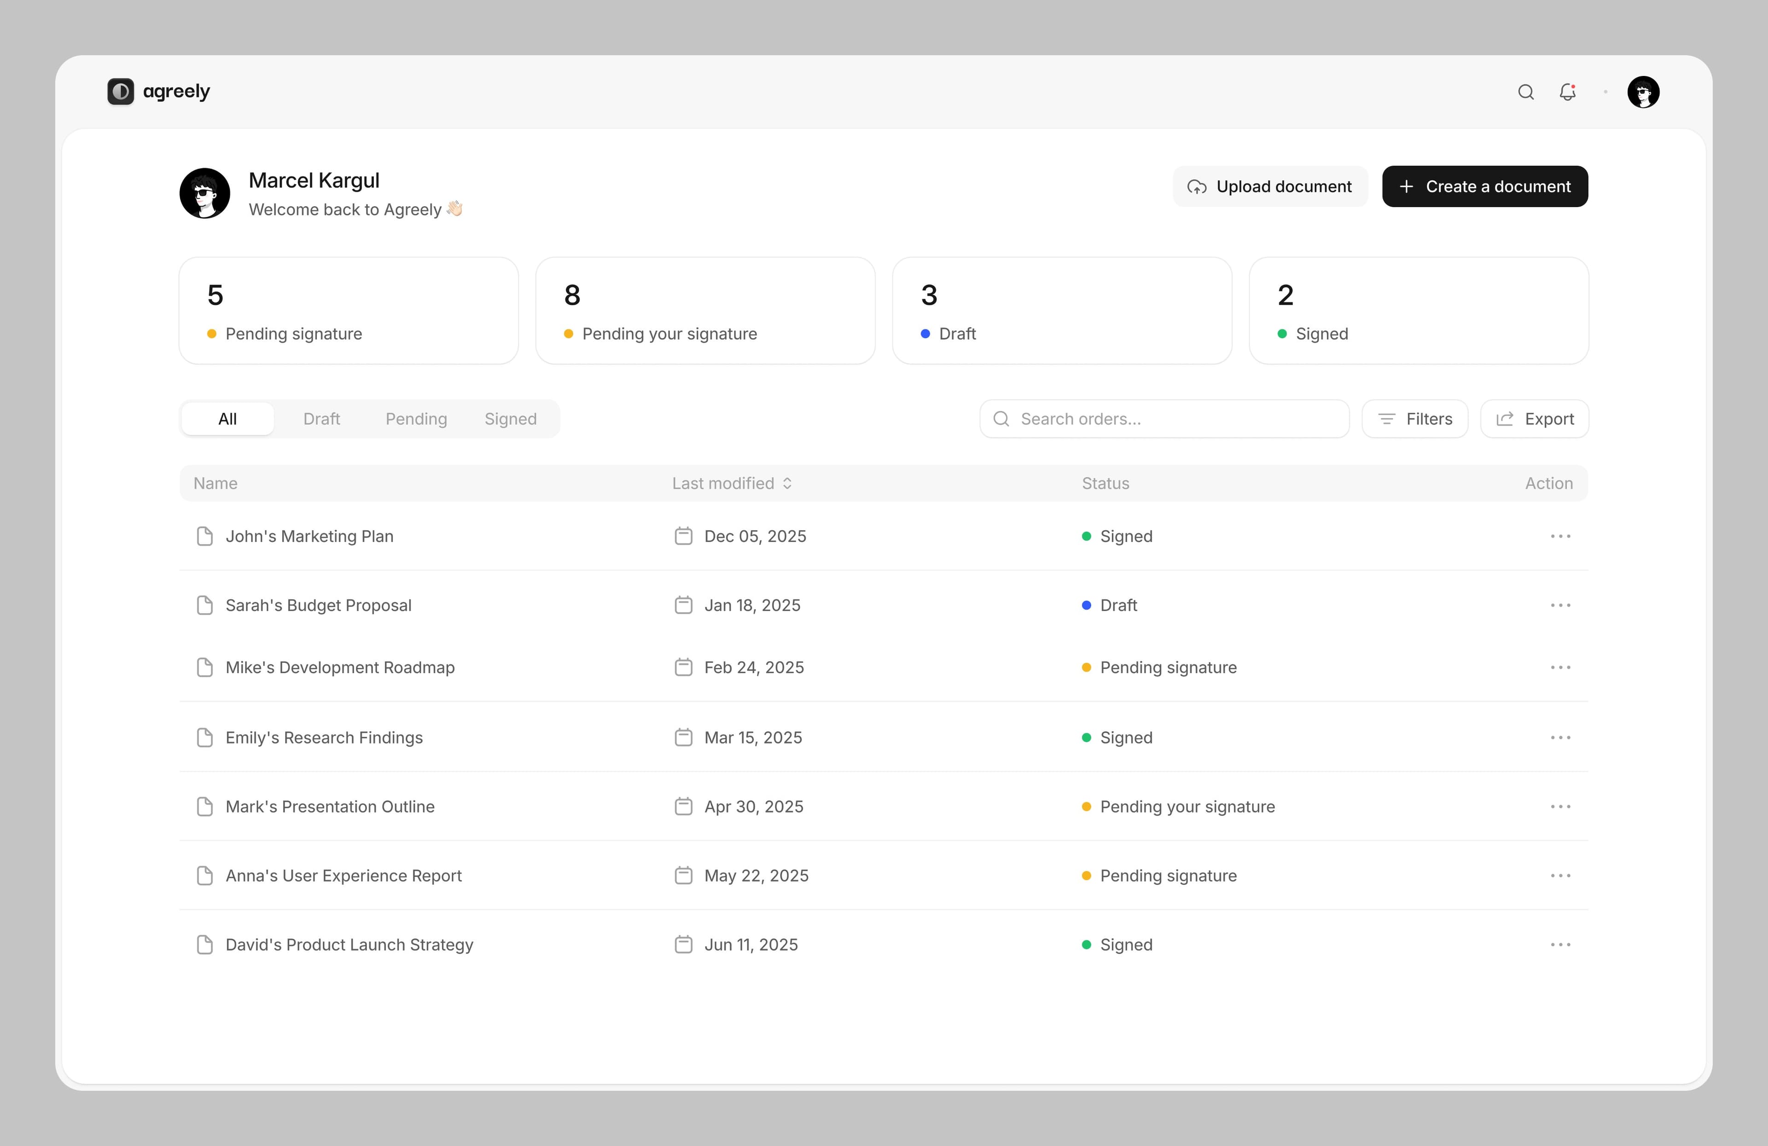Sort by Last modified column arrows

tap(787, 484)
